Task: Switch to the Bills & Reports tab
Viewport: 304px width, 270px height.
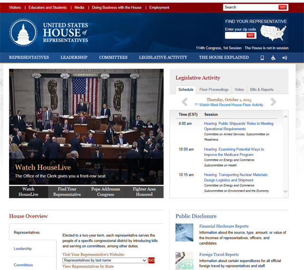Action: [x=262, y=90]
